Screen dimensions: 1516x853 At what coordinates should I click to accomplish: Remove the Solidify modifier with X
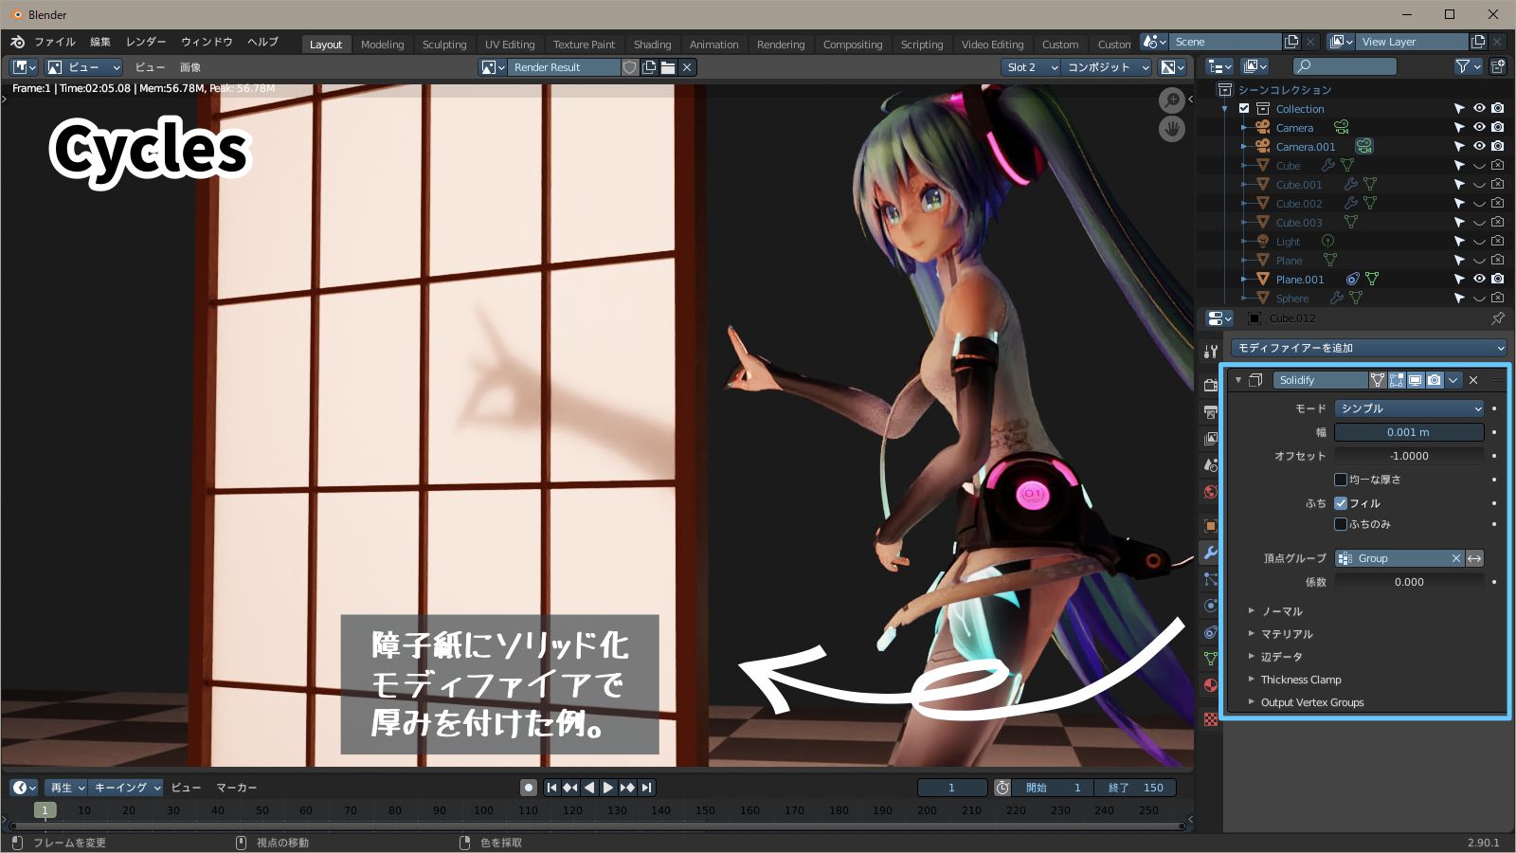click(1473, 380)
